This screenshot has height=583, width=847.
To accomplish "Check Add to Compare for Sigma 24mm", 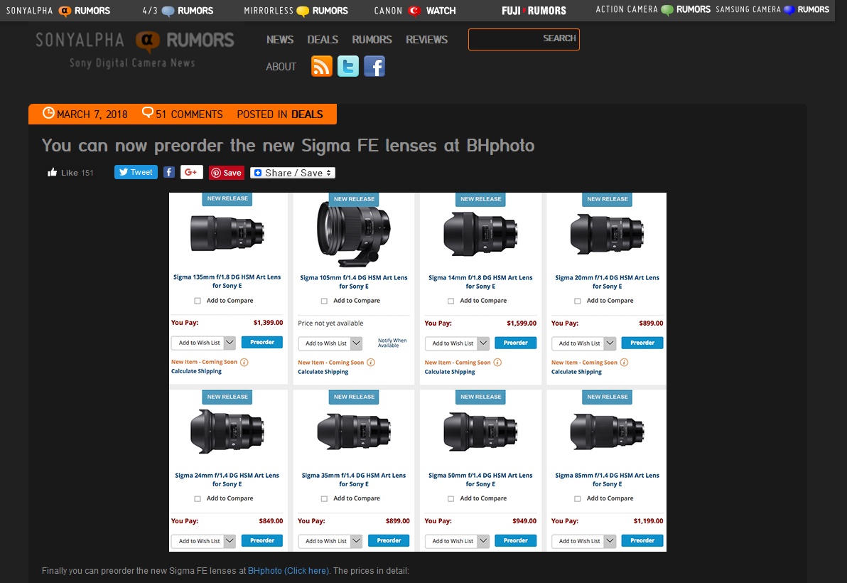I will (x=198, y=498).
